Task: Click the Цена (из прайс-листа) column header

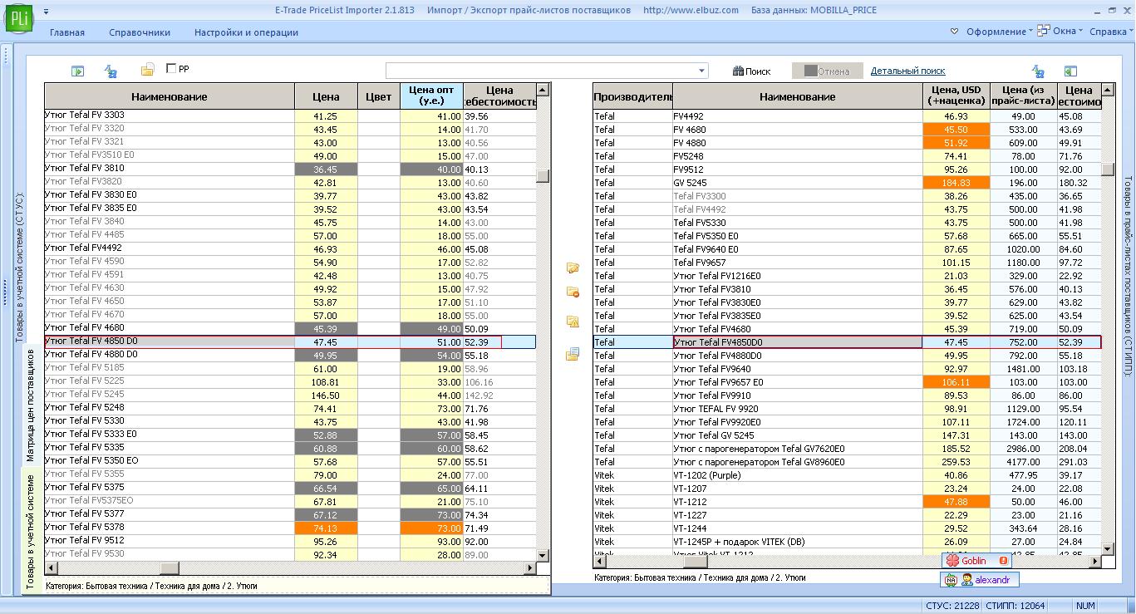Action: (x=1023, y=96)
